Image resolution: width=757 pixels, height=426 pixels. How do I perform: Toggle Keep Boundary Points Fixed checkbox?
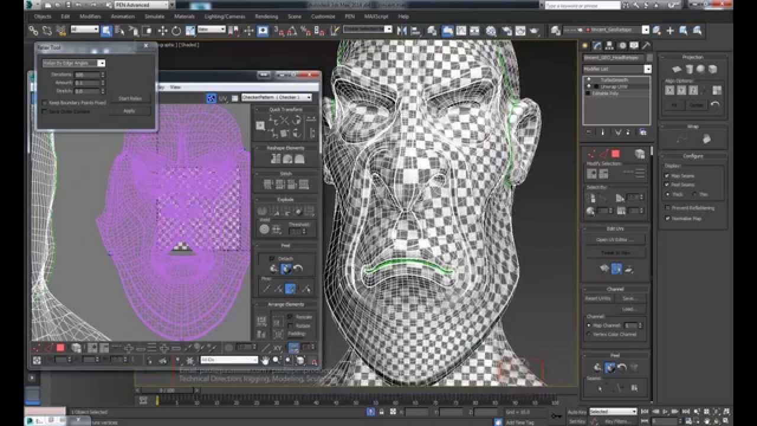[45, 103]
